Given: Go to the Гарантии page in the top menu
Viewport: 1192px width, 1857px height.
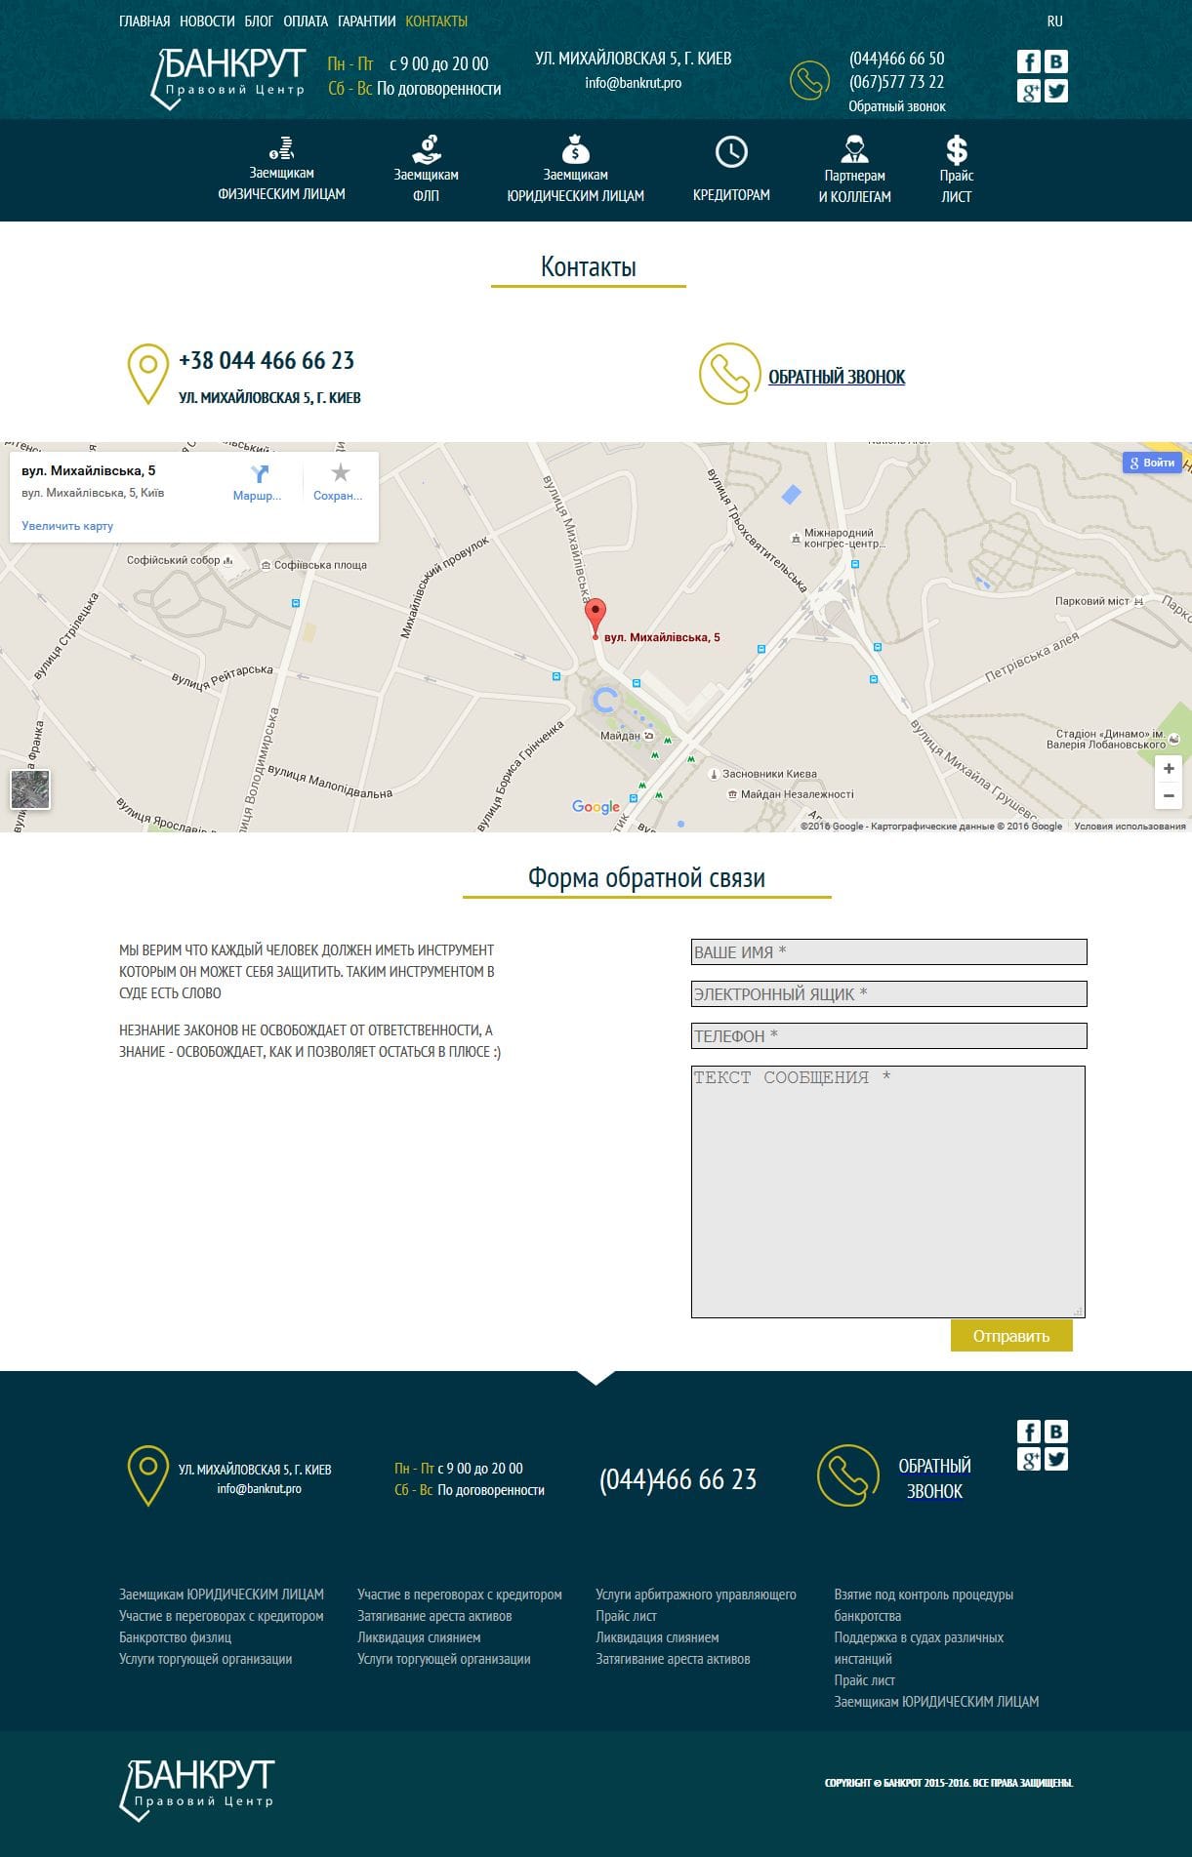Looking at the screenshot, I should pyautogui.click(x=366, y=21).
